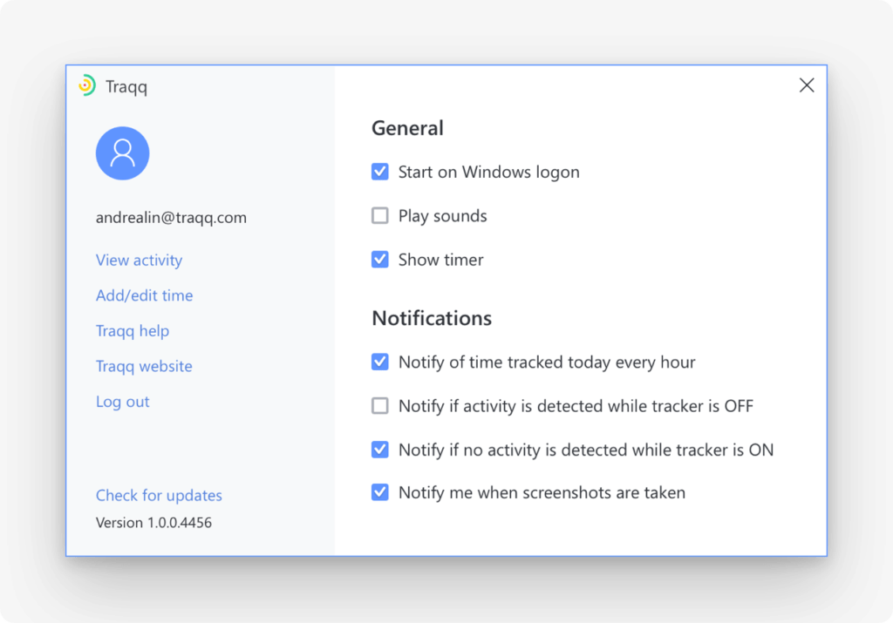Click the blue user avatar icon
Viewport: 893px width, 623px height.
tap(122, 153)
